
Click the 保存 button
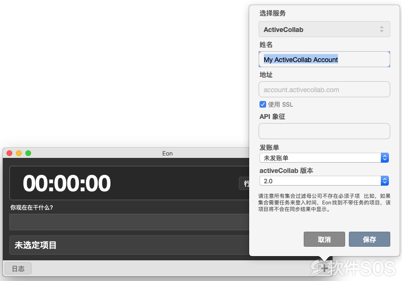point(370,239)
